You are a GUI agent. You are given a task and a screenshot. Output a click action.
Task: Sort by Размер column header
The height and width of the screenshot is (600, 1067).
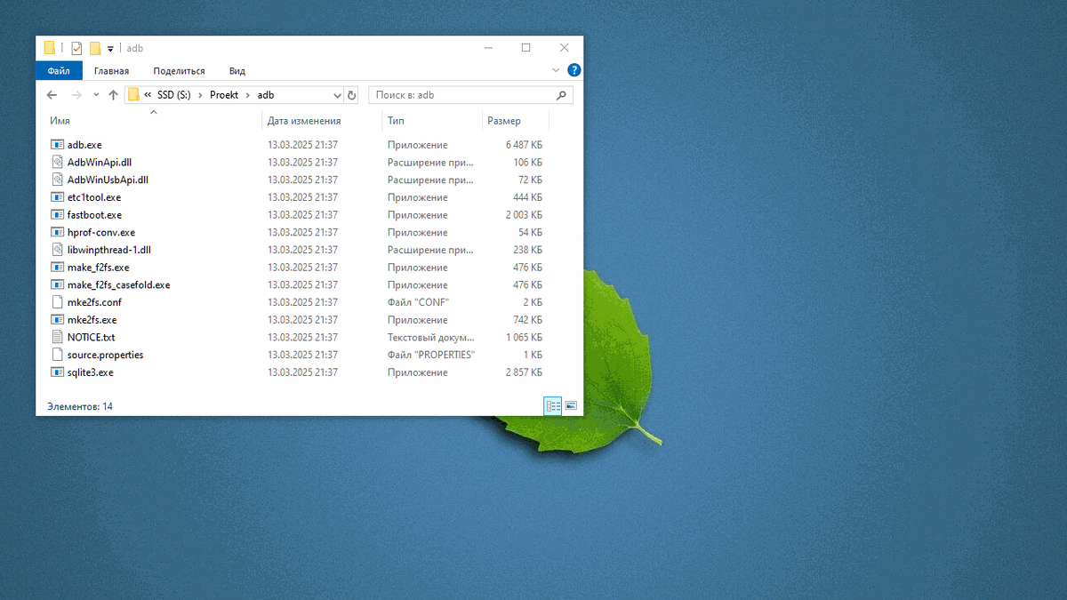504,121
